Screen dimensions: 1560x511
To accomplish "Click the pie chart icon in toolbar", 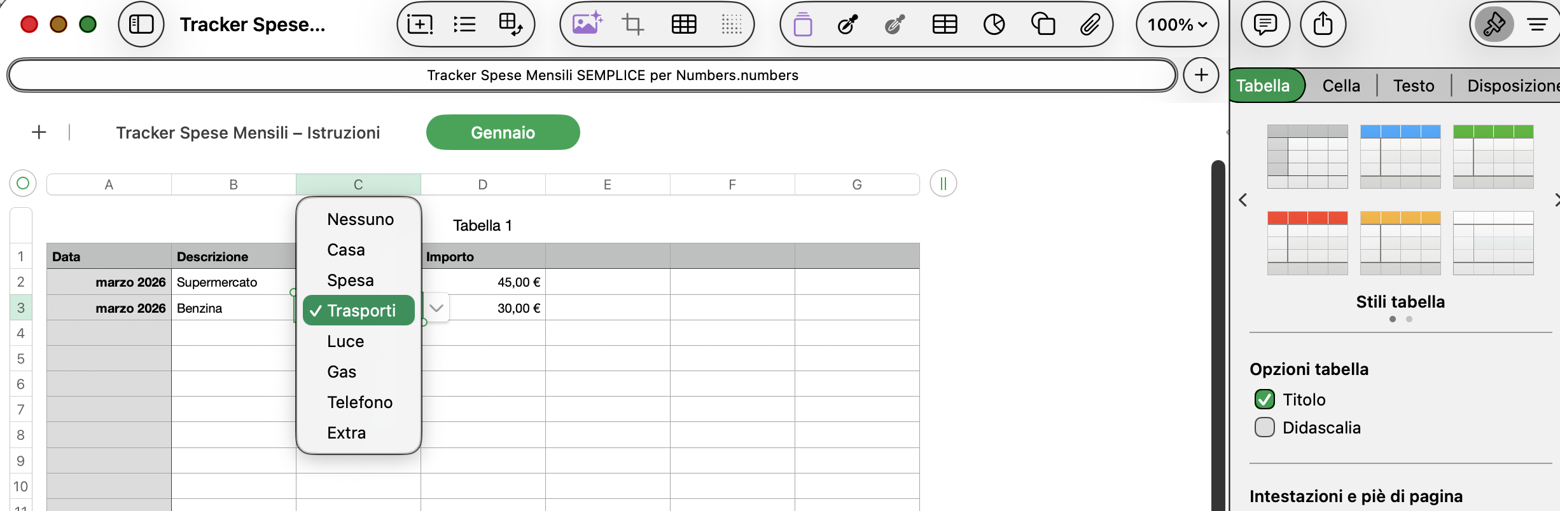I will pyautogui.click(x=994, y=25).
